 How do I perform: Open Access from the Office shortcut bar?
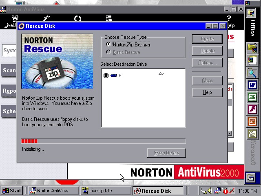(252, 109)
